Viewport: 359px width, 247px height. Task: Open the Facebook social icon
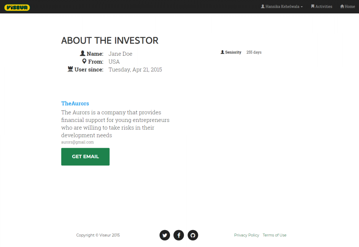tap(179, 235)
